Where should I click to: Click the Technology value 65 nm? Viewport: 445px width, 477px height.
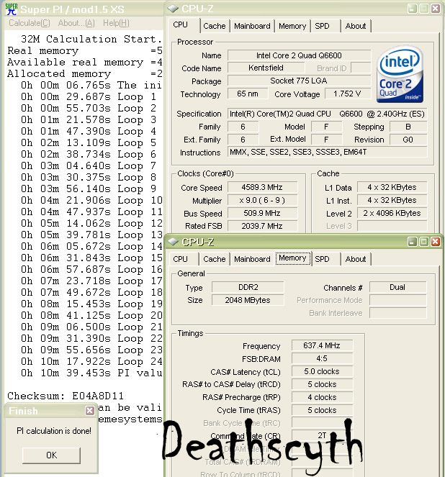pos(248,94)
